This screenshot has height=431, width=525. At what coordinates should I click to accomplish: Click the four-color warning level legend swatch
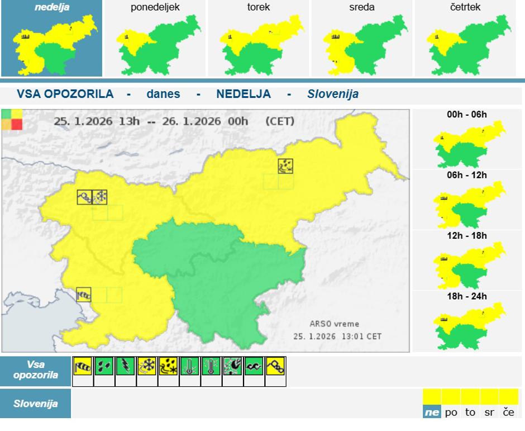tap(12, 120)
